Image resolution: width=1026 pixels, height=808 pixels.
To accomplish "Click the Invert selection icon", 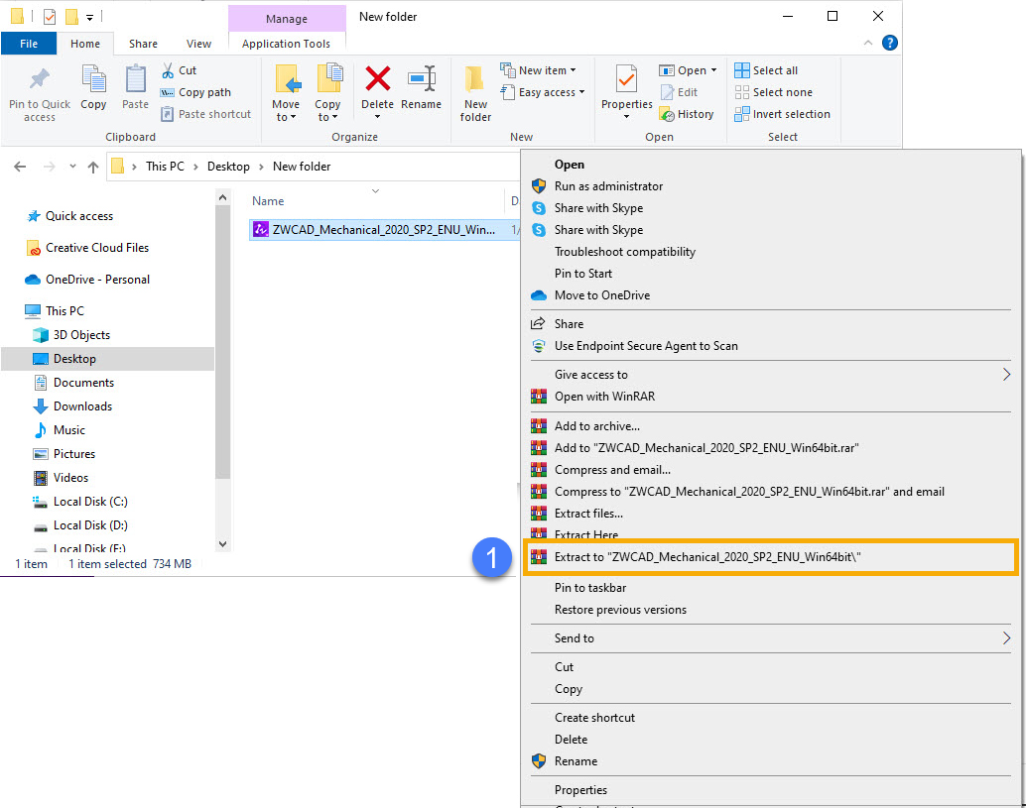I will click(742, 114).
